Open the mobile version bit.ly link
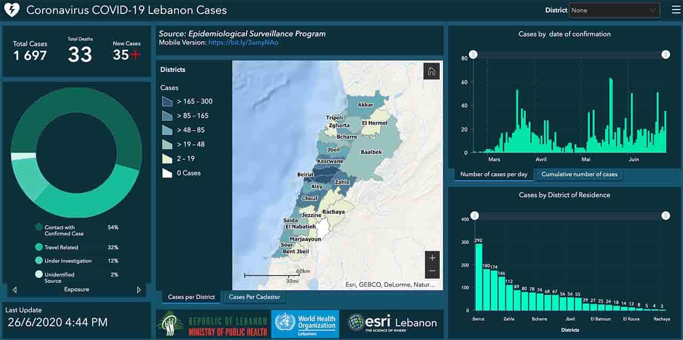Image resolution: width=683 pixels, height=340 pixels. coord(243,43)
